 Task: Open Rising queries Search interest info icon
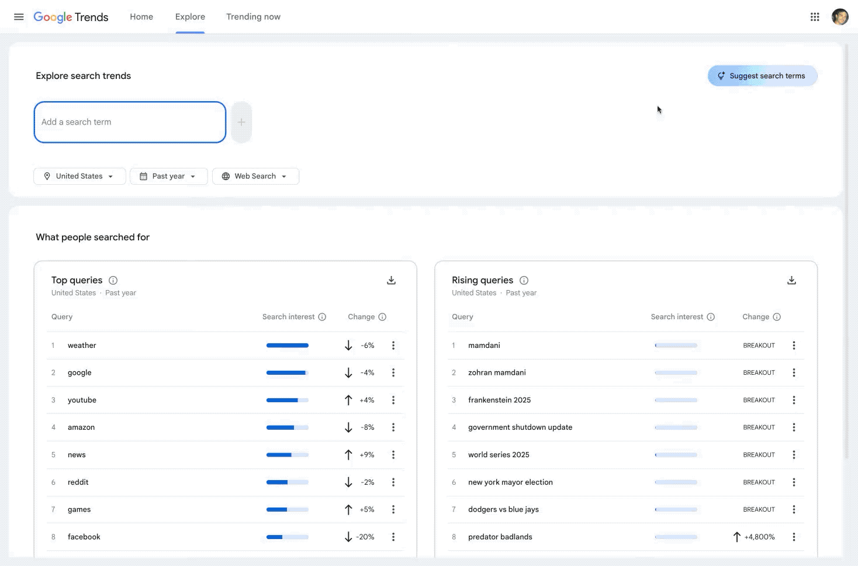[x=711, y=317]
